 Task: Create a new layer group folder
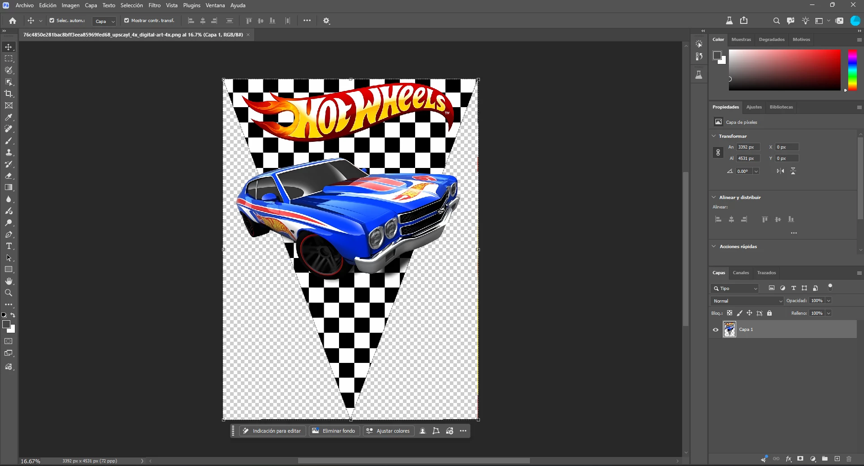(x=825, y=459)
